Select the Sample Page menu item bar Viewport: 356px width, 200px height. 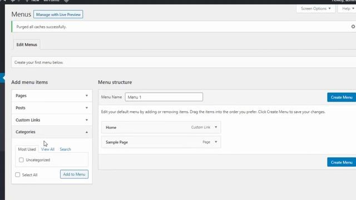(161, 142)
